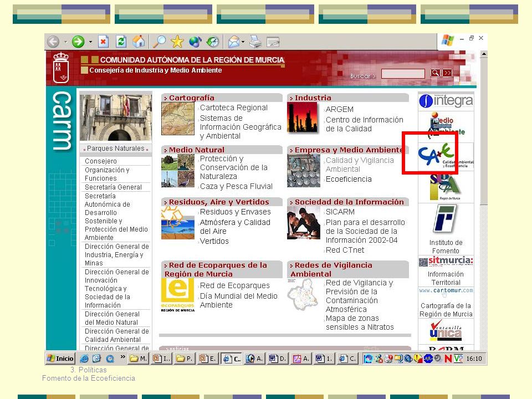Expand the Forward button dropdown arrow
532x399 pixels.
coord(90,42)
